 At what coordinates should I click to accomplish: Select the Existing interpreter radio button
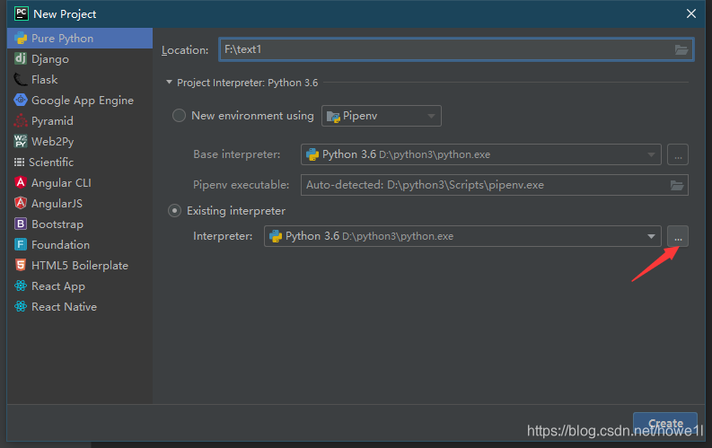tap(175, 211)
